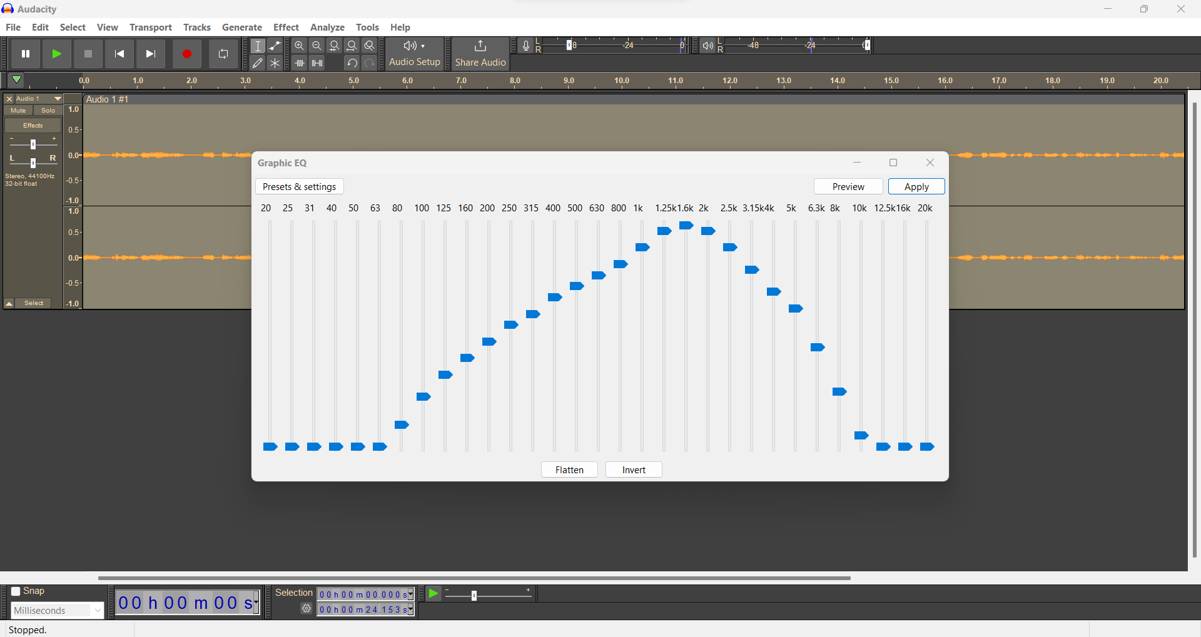Click Preview in Graphic EQ dialog
This screenshot has height=637, width=1201.
(x=848, y=187)
